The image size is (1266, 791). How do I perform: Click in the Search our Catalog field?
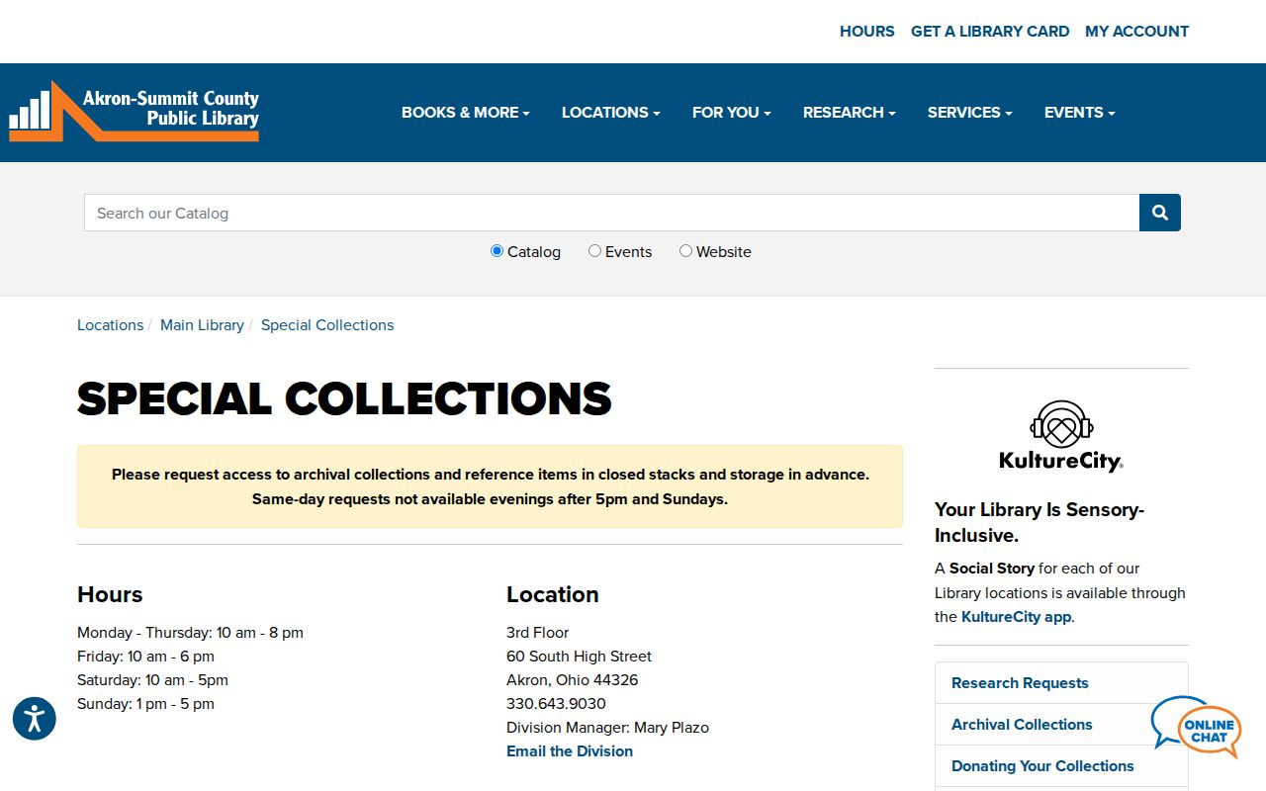point(612,213)
